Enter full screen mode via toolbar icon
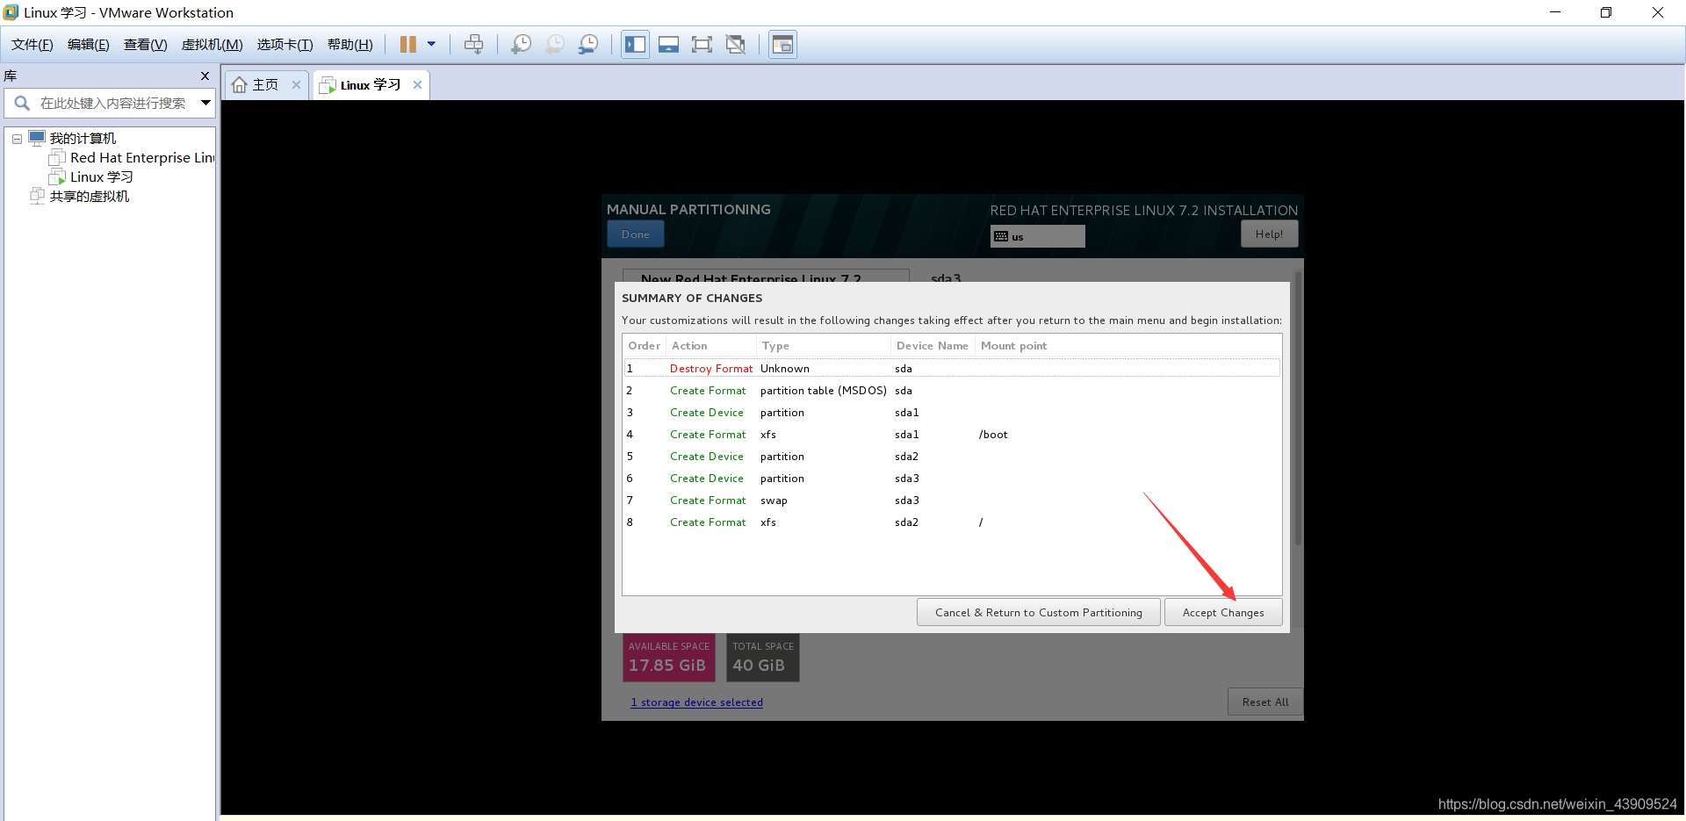This screenshot has height=821, width=1686. [702, 45]
